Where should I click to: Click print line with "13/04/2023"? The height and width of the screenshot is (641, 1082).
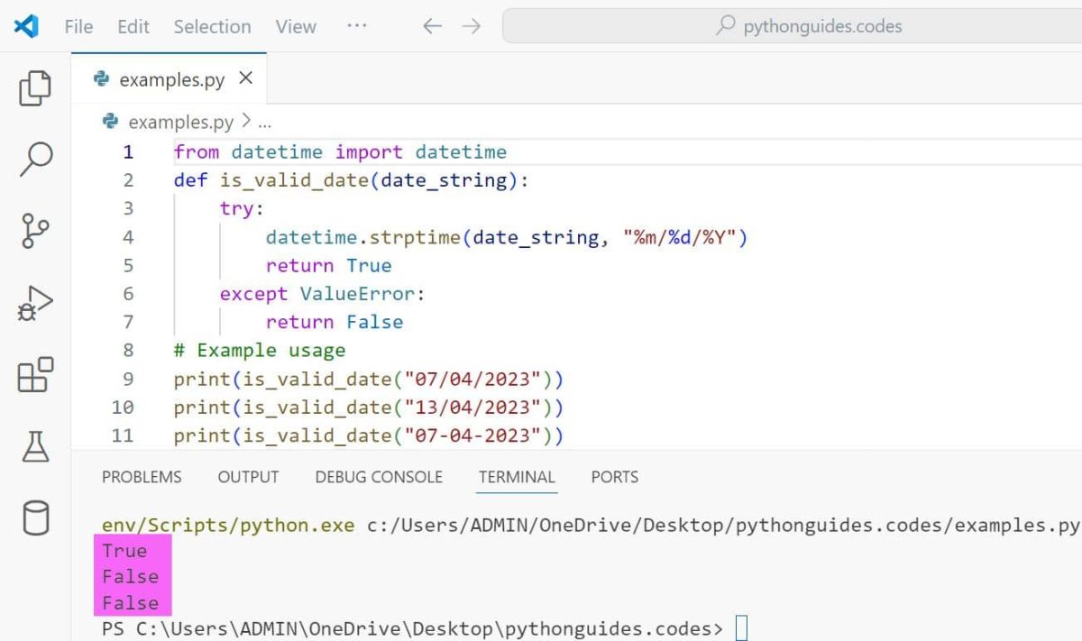369,407
